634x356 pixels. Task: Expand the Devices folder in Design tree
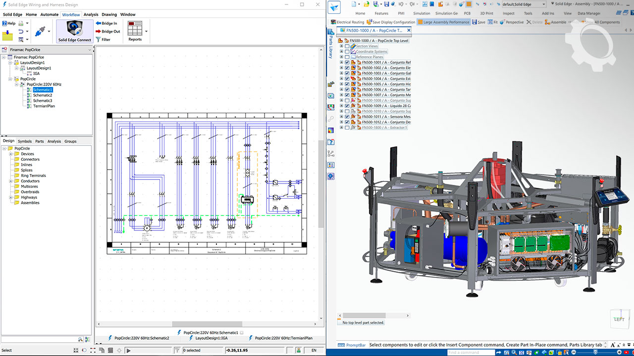[x=10, y=154]
